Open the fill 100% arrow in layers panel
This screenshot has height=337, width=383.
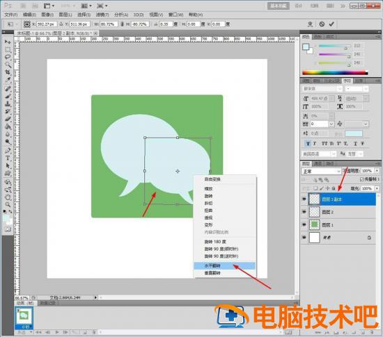point(377,188)
